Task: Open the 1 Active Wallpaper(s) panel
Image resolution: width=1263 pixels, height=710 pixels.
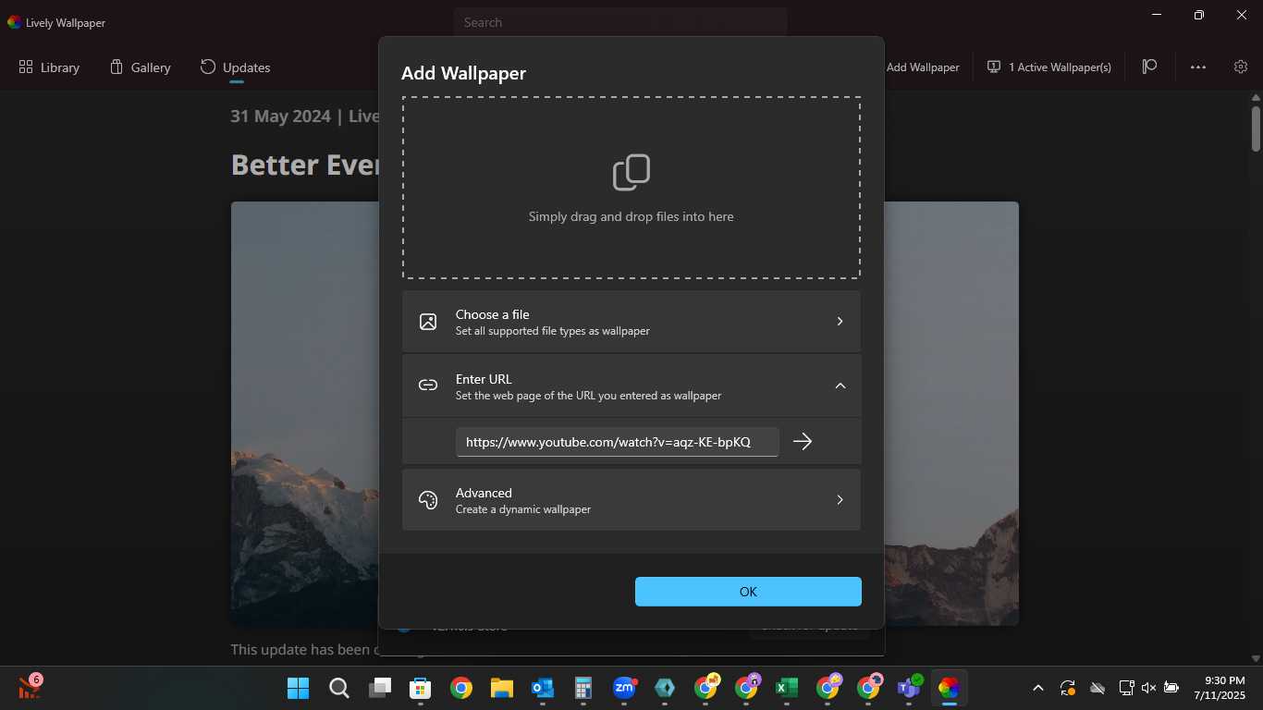Action: pyautogui.click(x=1049, y=67)
